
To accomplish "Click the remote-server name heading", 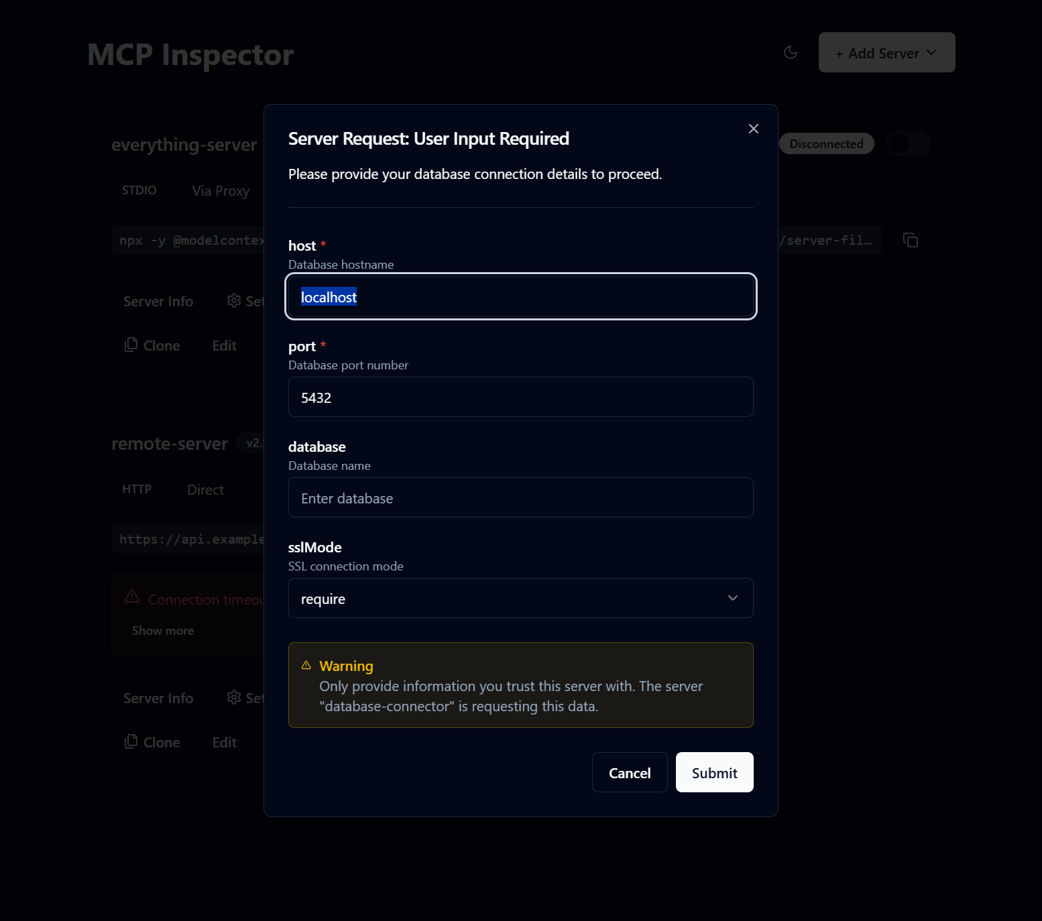I will pyautogui.click(x=170, y=444).
